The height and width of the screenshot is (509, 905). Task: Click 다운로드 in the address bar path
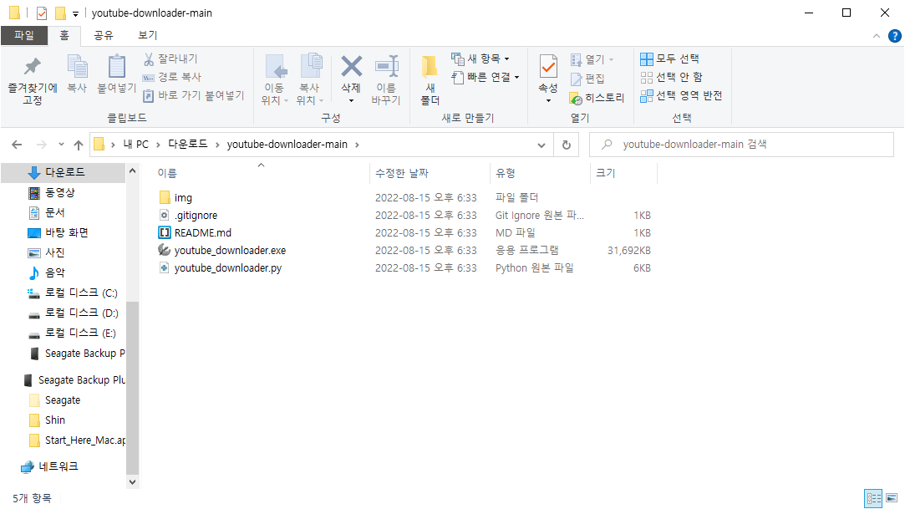[x=187, y=145]
